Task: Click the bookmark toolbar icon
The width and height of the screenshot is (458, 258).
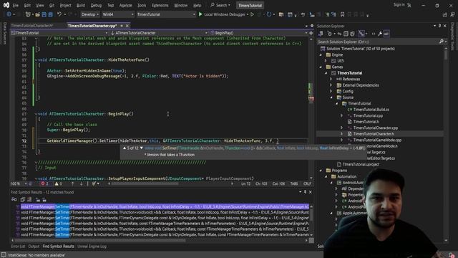Action: 342,14
